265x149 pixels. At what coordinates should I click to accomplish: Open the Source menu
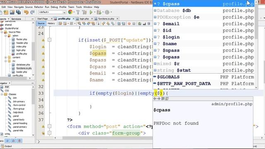29,7
